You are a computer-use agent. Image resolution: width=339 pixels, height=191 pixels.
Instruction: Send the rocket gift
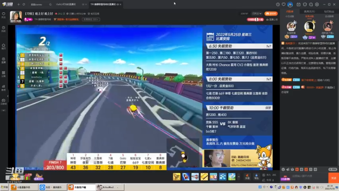coord(186,177)
